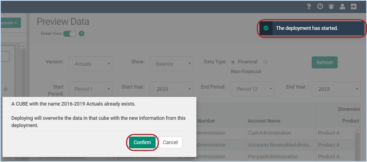Open the End Year 2019 dropdown
This screenshot has width=367, height=162.
tap(336, 89)
